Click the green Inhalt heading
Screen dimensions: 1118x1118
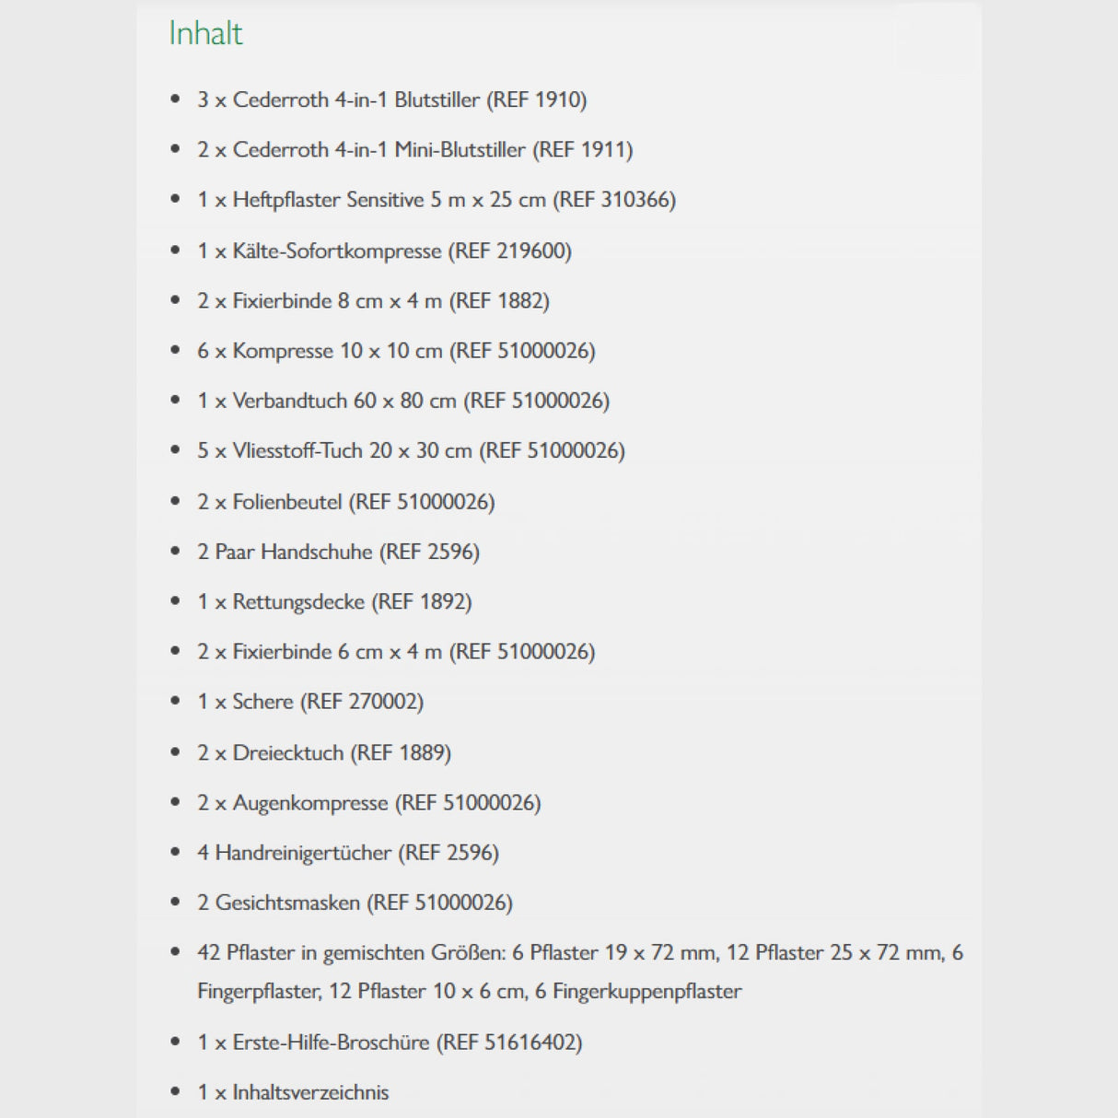click(x=205, y=33)
